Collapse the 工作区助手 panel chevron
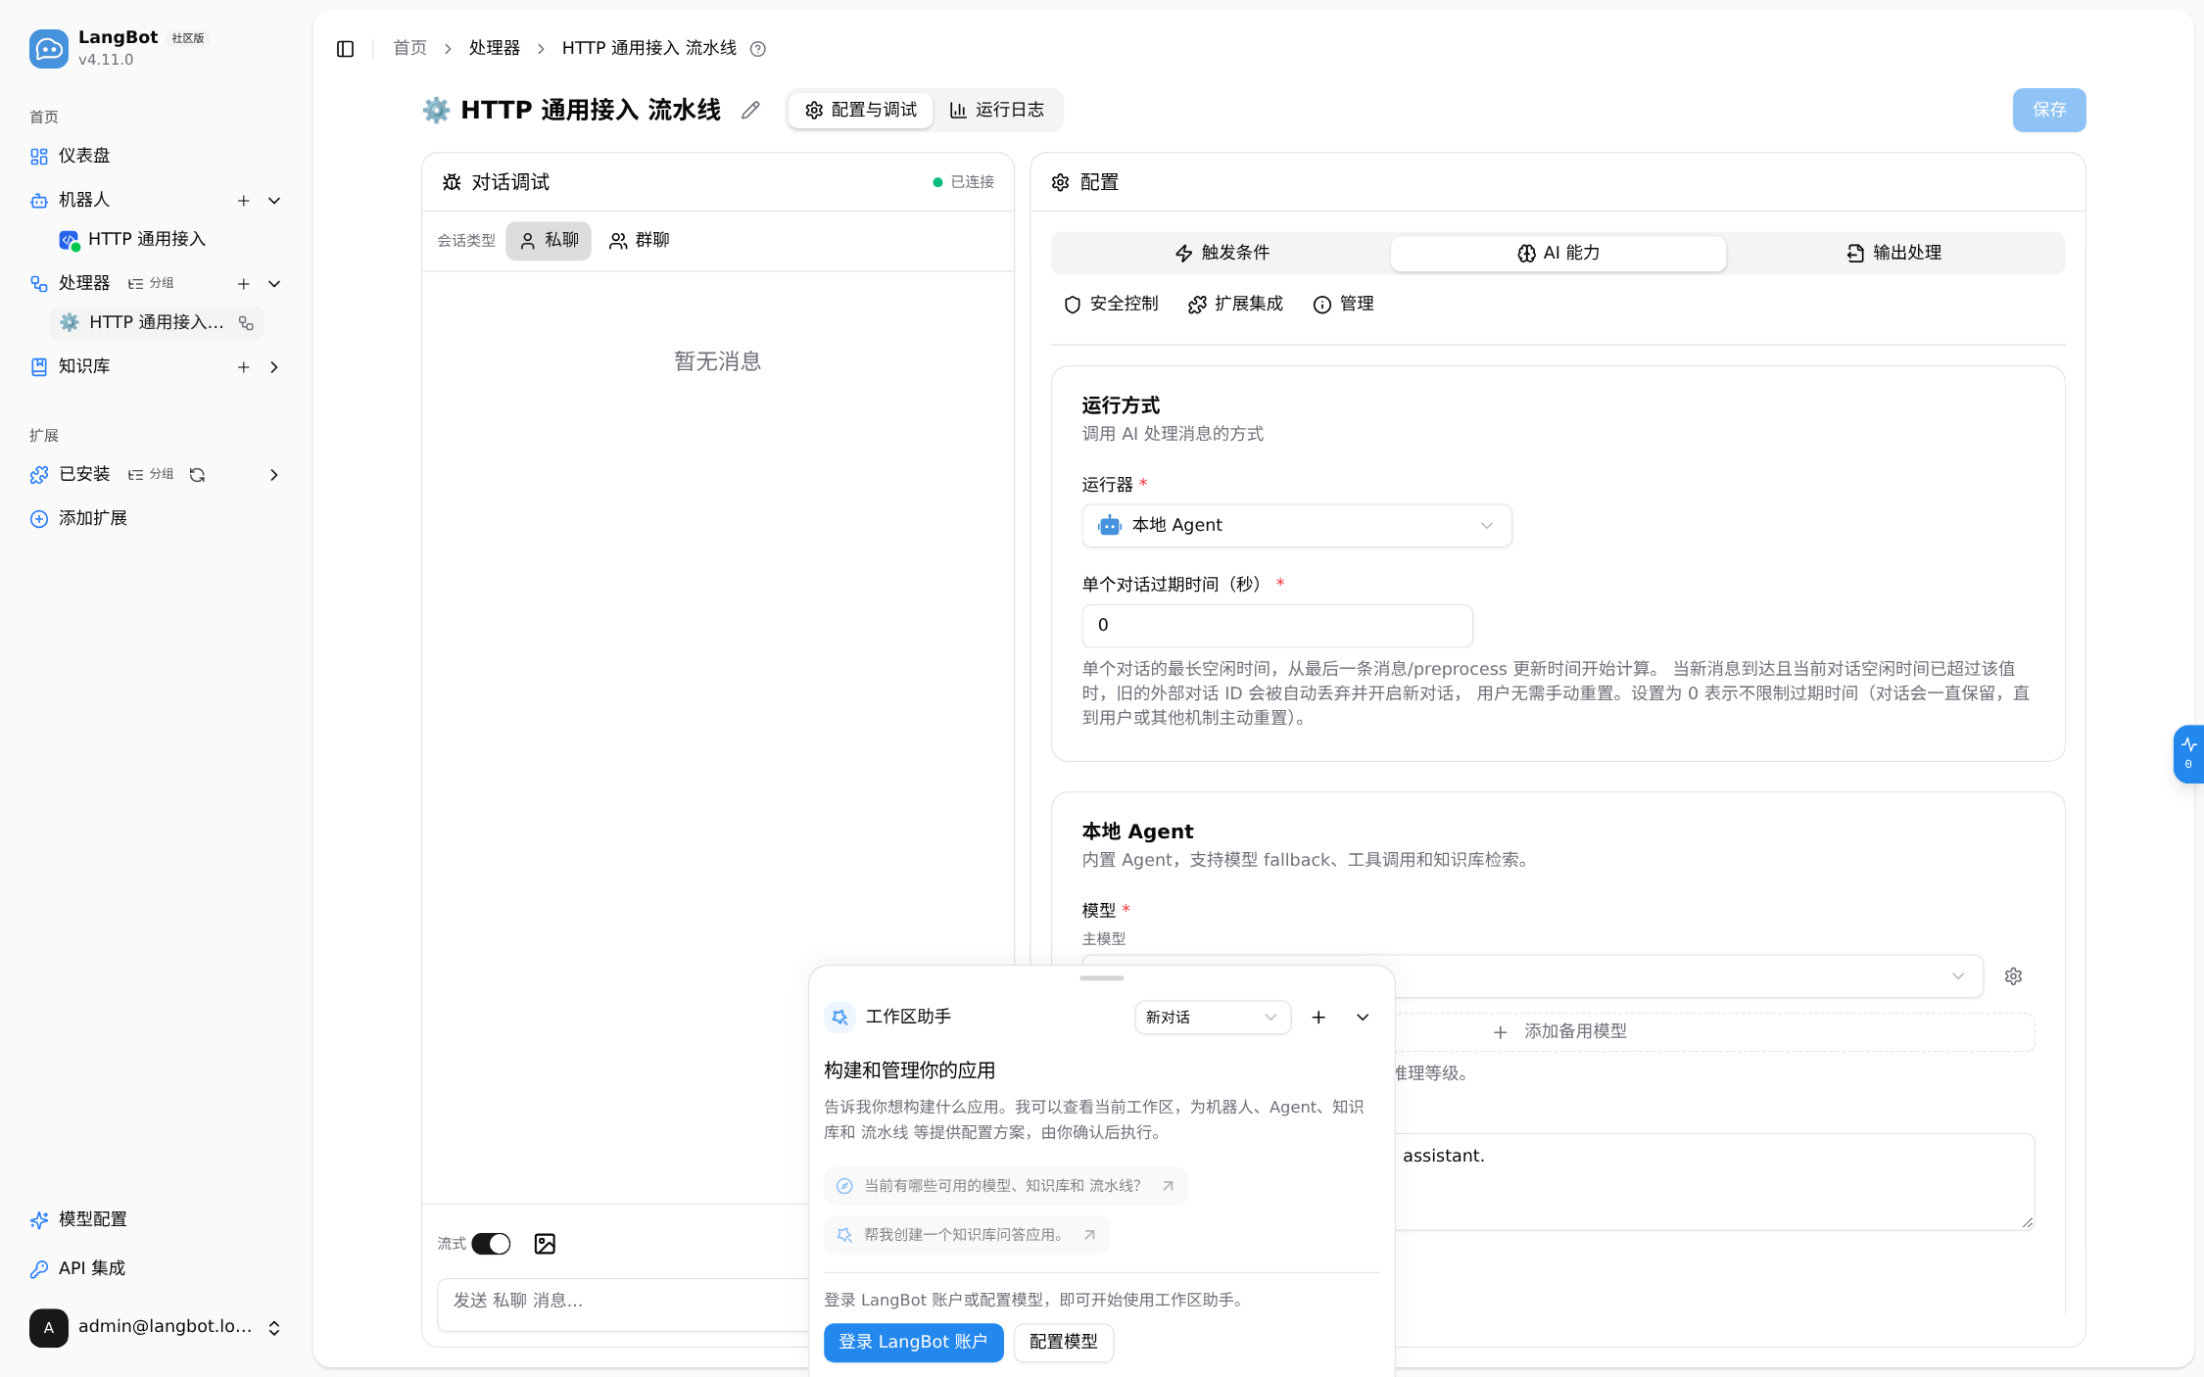The width and height of the screenshot is (2204, 1377). [1363, 1018]
